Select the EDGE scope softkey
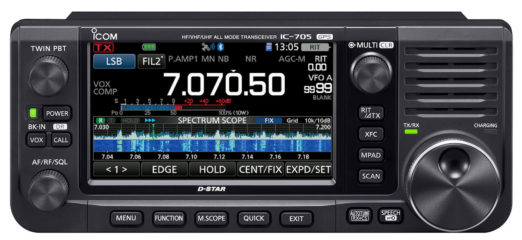 point(165,169)
